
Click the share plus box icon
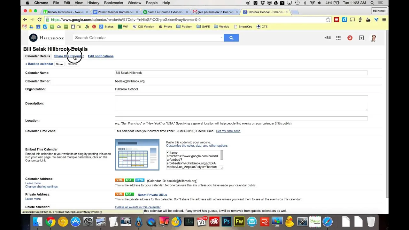pyautogui.click(x=361, y=38)
